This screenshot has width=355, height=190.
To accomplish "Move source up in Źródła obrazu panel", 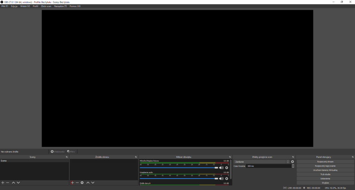I will click(88, 182).
